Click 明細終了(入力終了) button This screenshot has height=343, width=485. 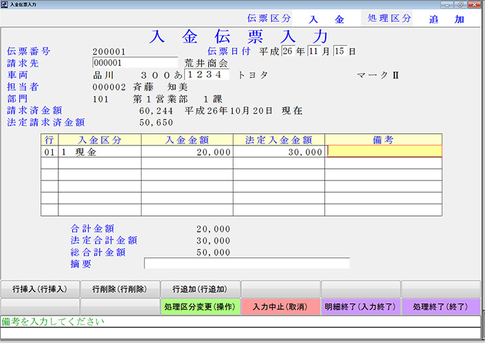tap(361, 307)
